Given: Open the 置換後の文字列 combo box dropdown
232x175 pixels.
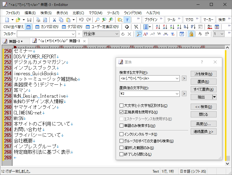Looking at the screenshot, I should [177, 94].
